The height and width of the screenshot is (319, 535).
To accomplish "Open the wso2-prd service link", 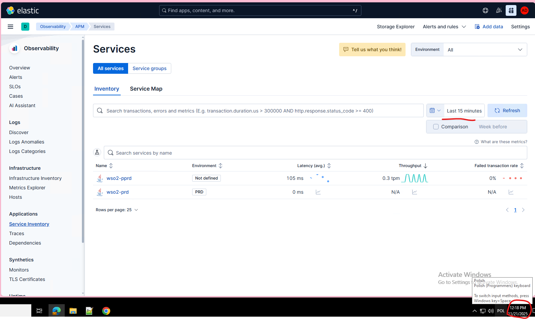I will tap(118, 192).
